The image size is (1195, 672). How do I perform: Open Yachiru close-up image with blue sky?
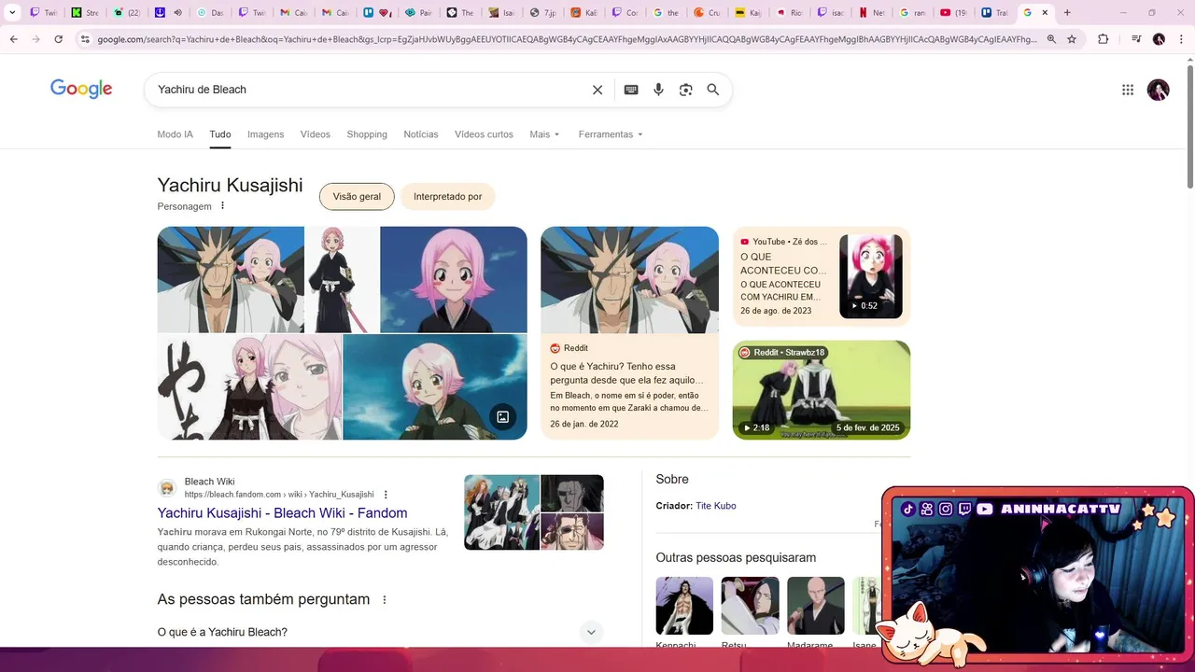coord(454,279)
